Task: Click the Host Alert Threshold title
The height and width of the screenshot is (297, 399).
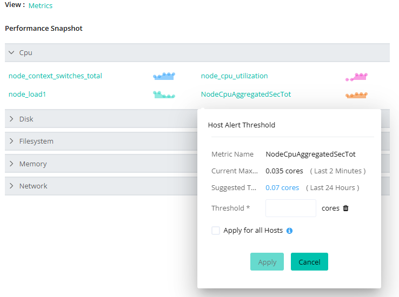Action: point(242,125)
